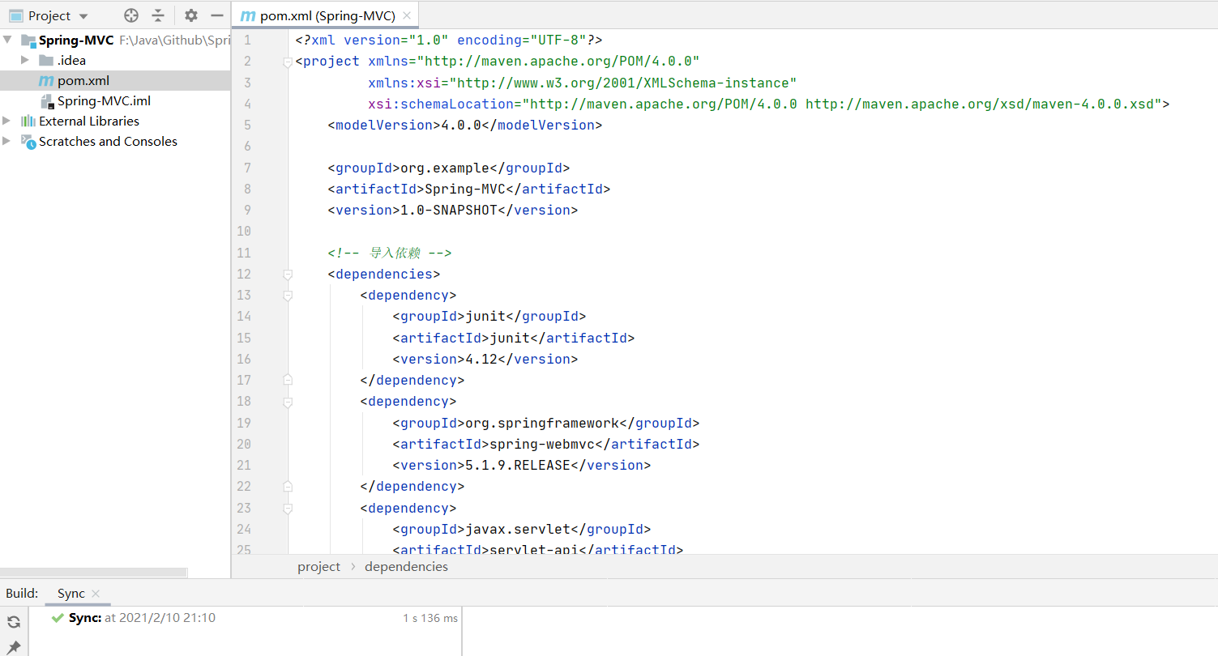
Task: Click the locate/select opened file target icon
Action: pyautogui.click(x=131, y=15)
